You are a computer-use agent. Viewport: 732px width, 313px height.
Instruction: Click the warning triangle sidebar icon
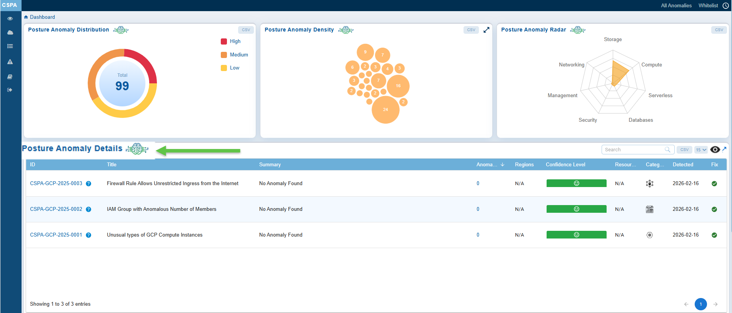pos(10,62)
